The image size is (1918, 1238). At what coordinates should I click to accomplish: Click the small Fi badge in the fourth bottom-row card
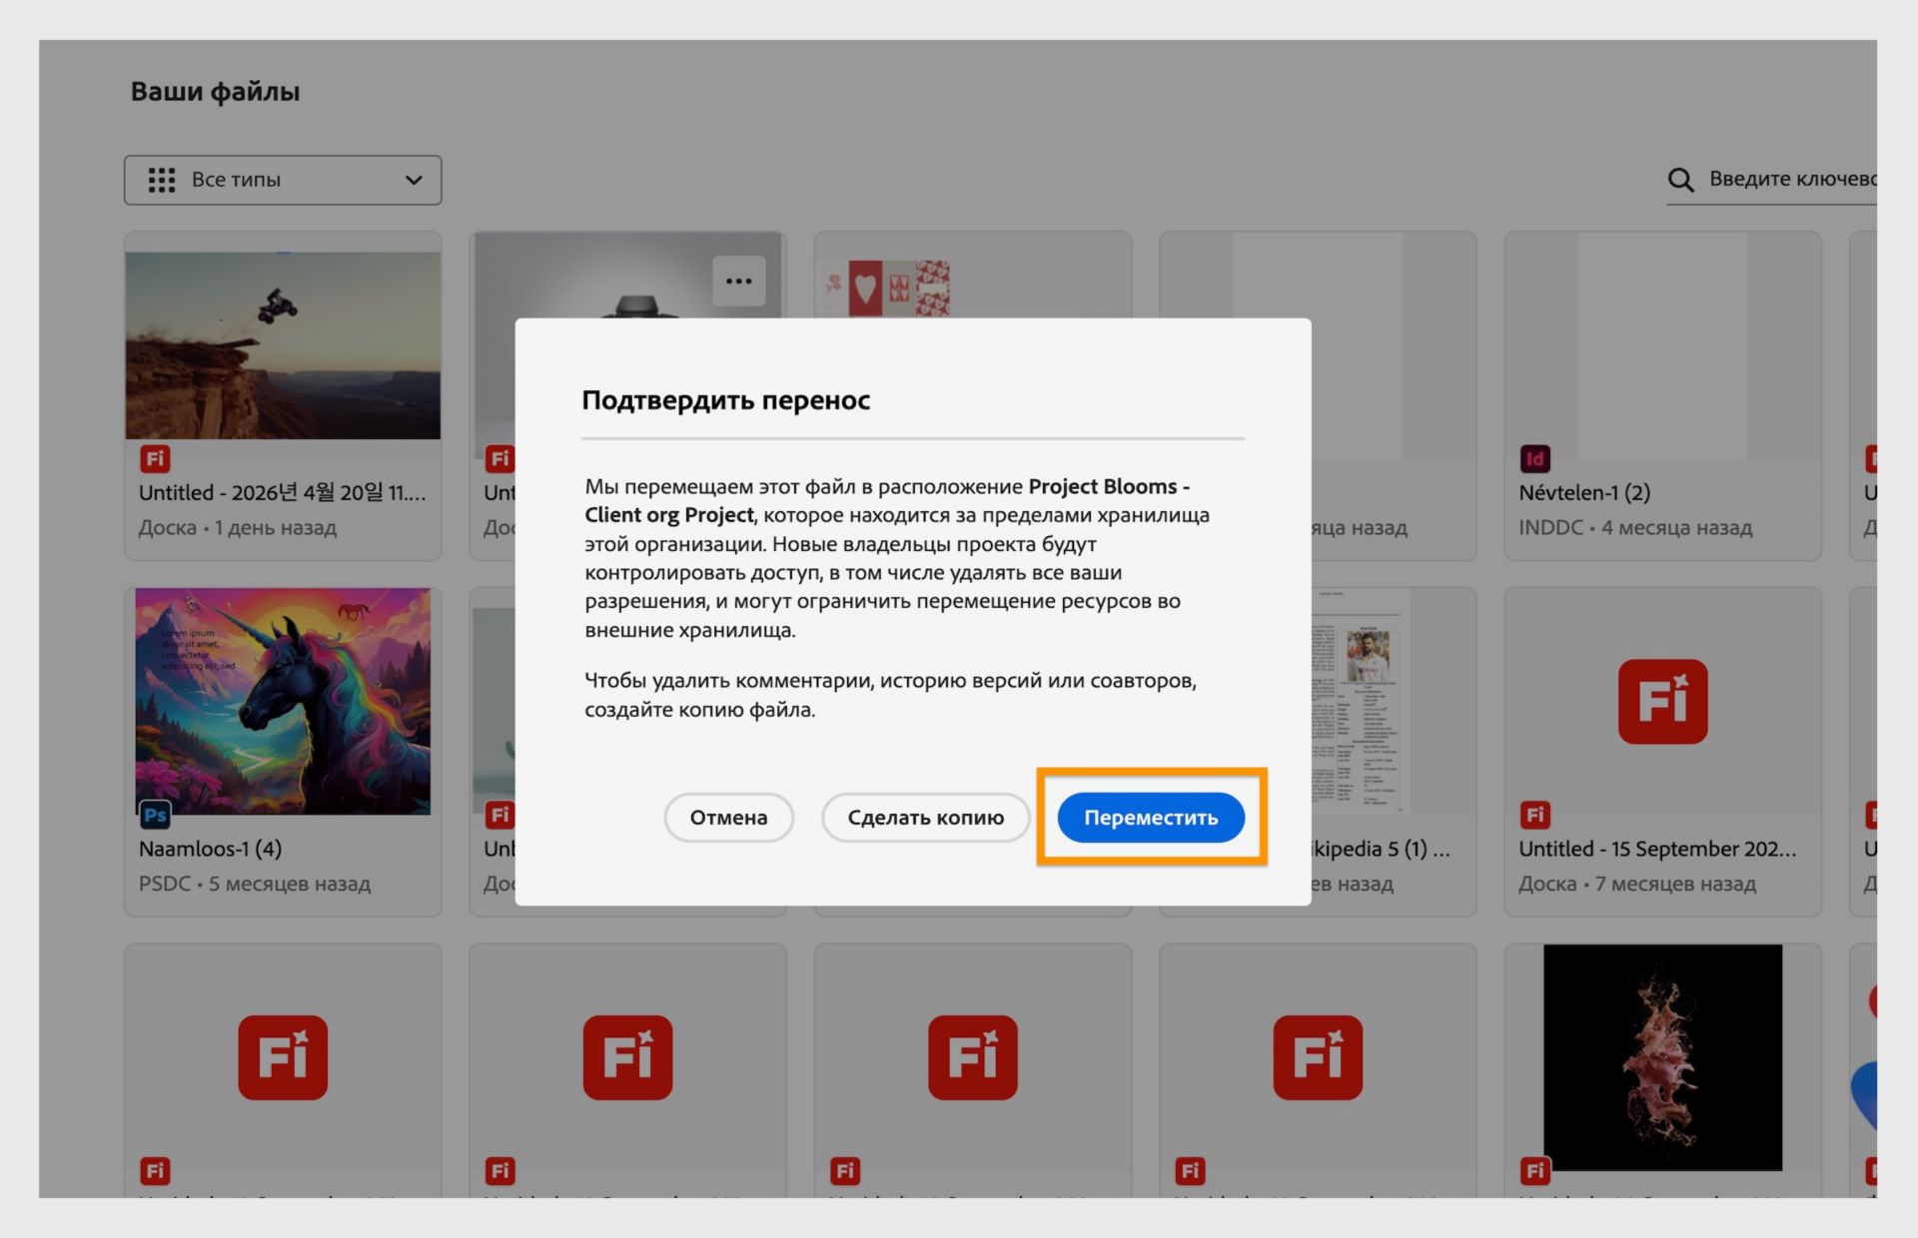[x=1190, y=1170]
